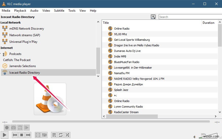Mute audio with speaker icon
The image size is (222, 139).
pos(195,137)
